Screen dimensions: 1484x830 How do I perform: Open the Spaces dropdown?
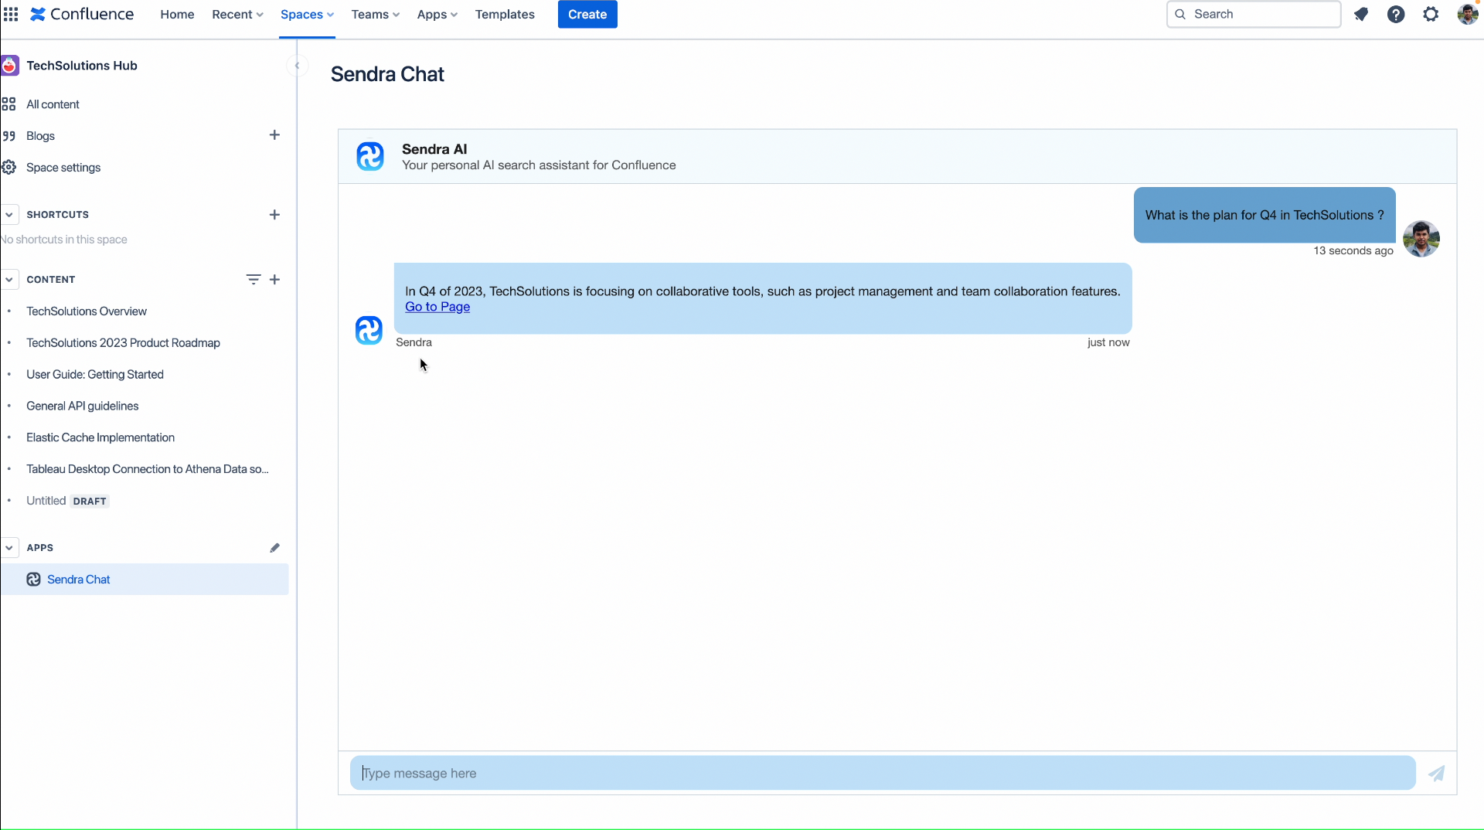click(x=307, y=14)
